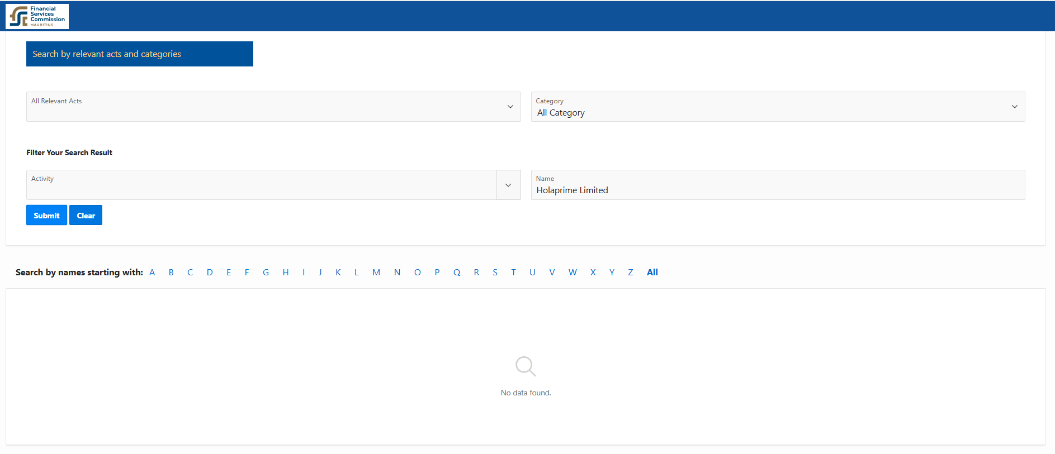Click the magnifying glass no-results icon
Image resolution: width=1055 pixels, height=454 pixels.
pyautogui.click(x=526, y=366)
